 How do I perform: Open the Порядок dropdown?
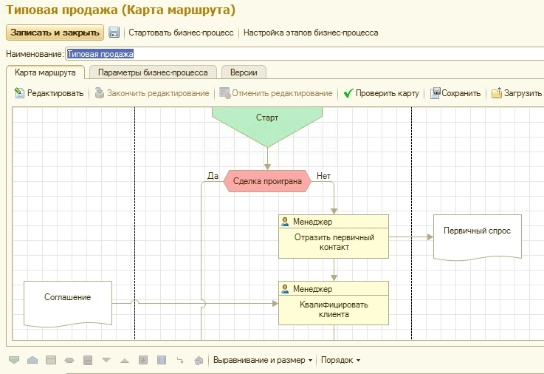coord(340,360)
